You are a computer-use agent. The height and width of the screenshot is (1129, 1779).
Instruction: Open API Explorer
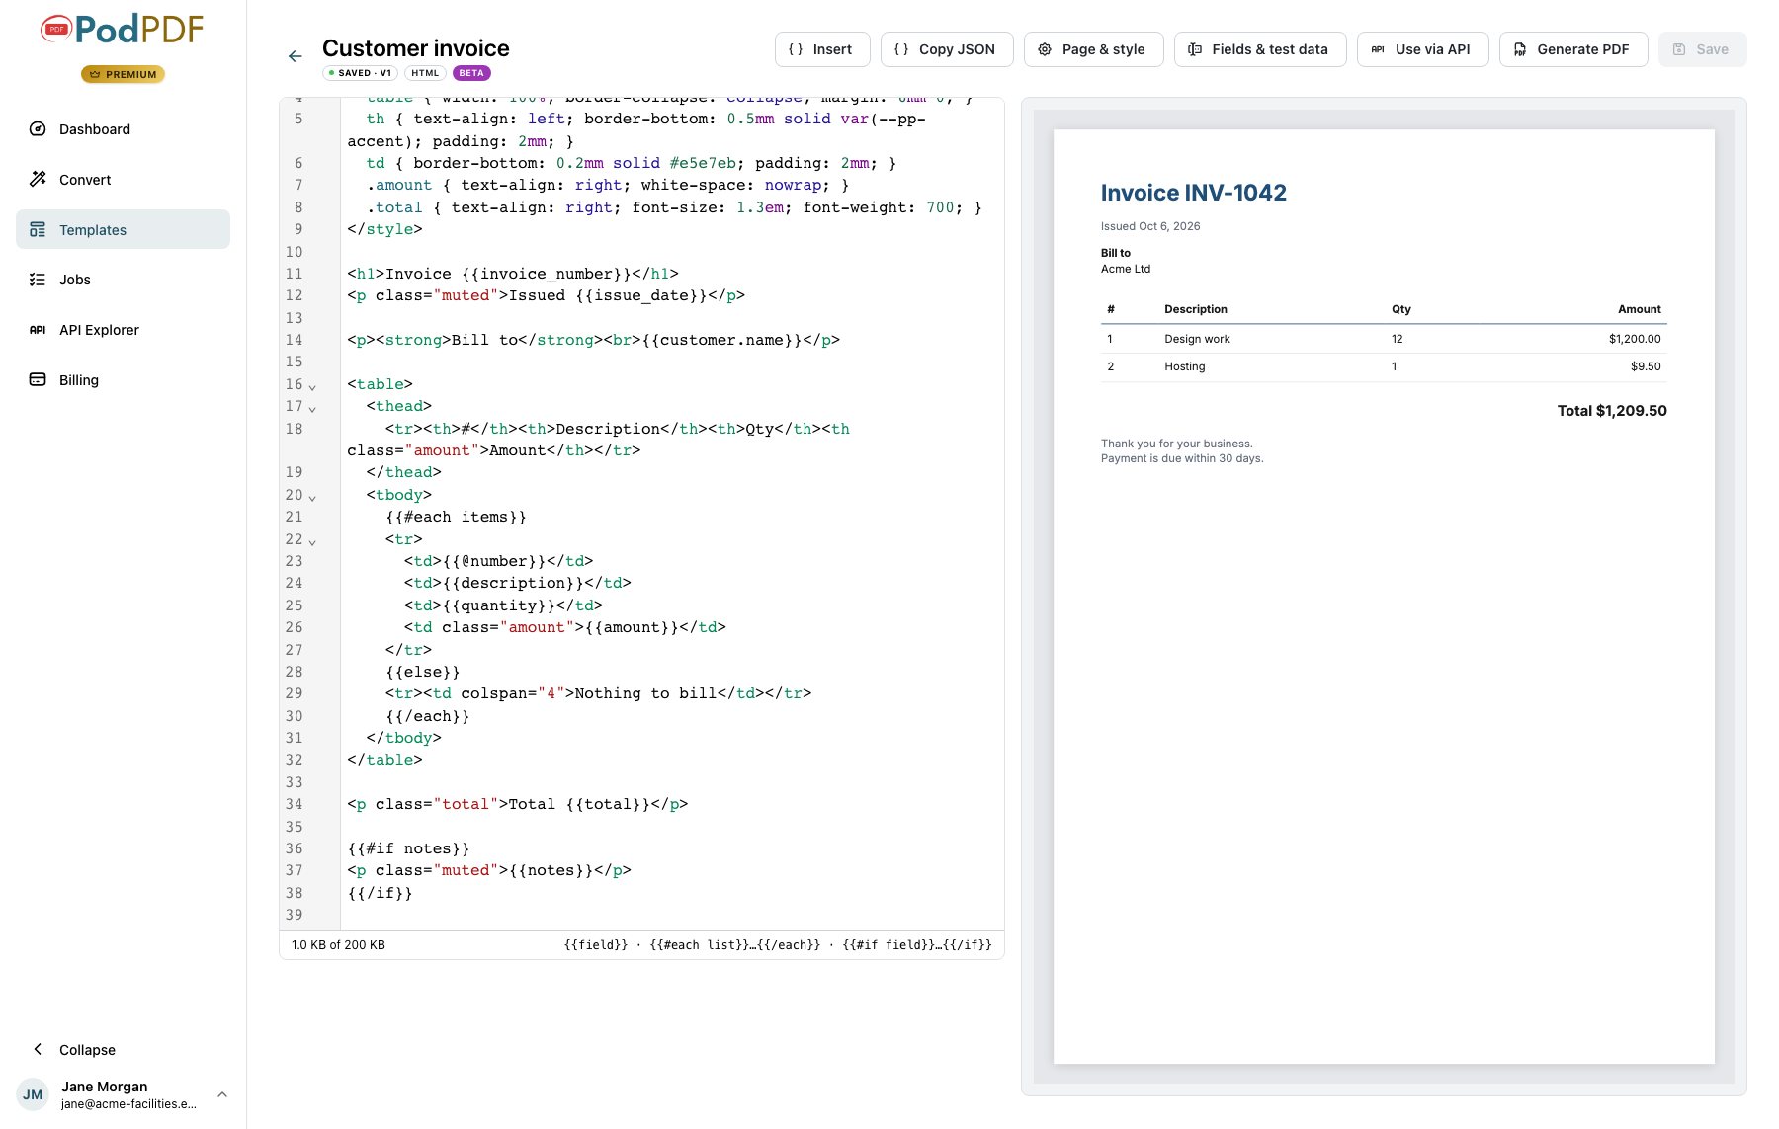(123, 330)
